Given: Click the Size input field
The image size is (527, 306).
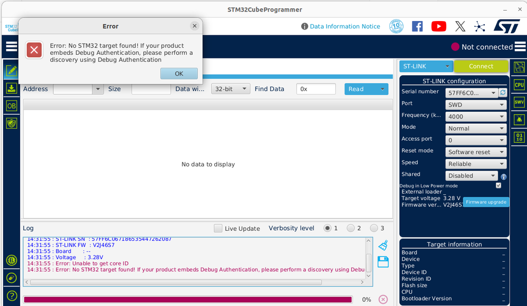Looking at the screenshot, I should (x=151, y=89).
